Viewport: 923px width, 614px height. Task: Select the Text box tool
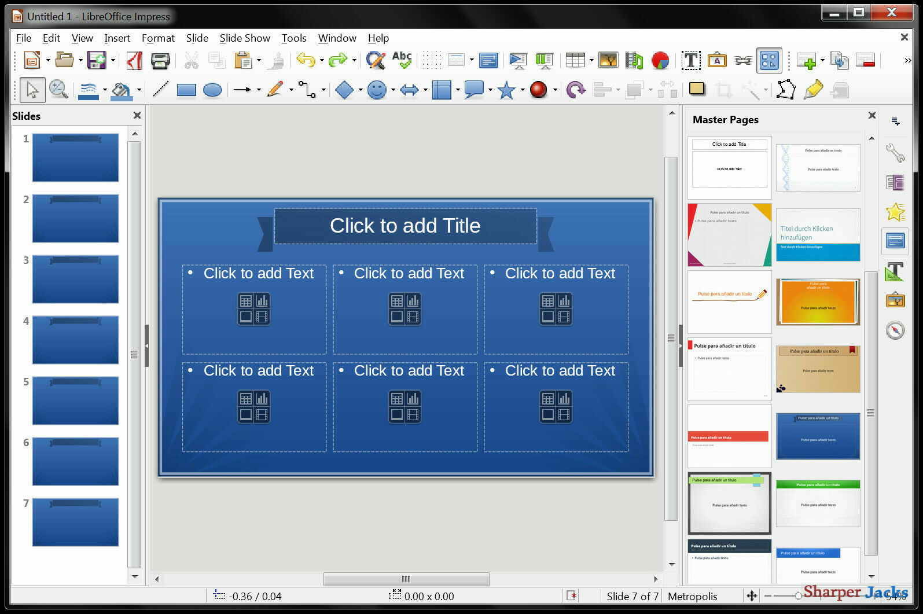point(690,60)
